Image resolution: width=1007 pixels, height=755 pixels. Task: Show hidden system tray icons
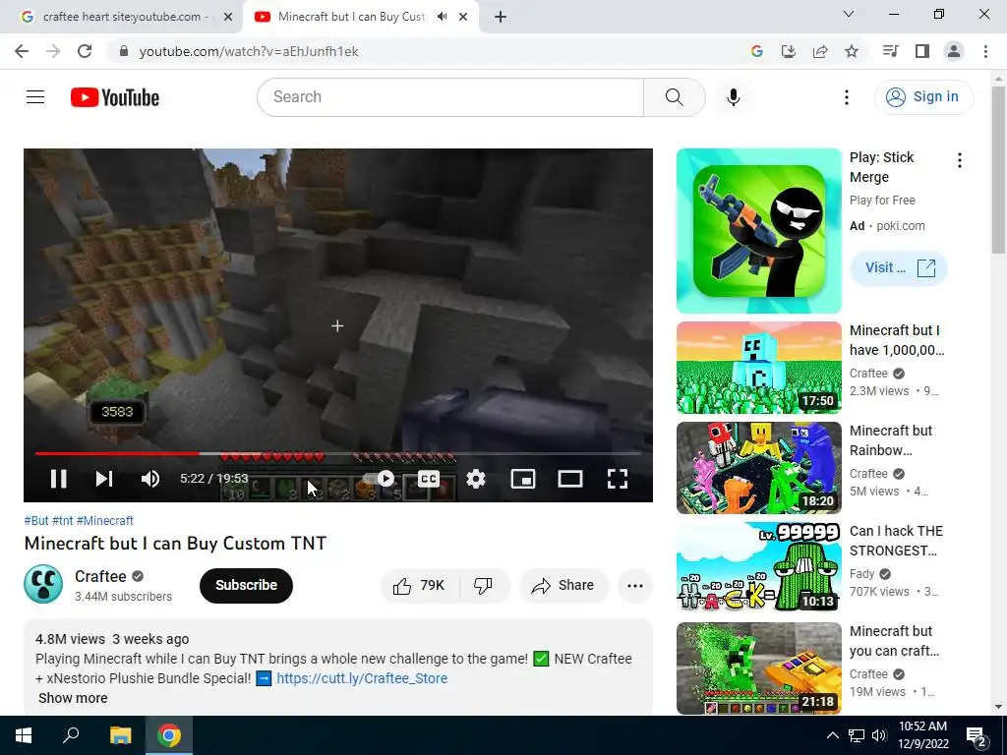point(832,735)
